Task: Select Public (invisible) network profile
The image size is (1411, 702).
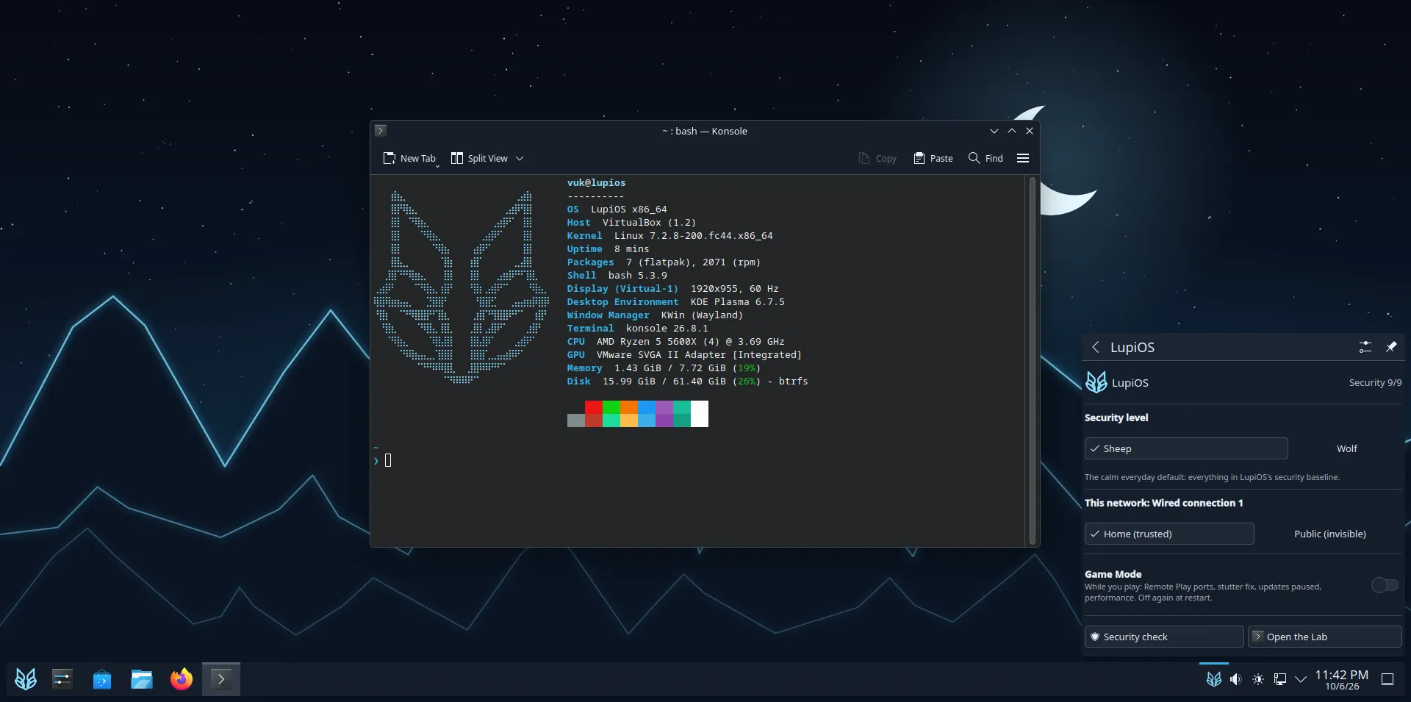Action: pyautogui.click(x=1330, y=534)
